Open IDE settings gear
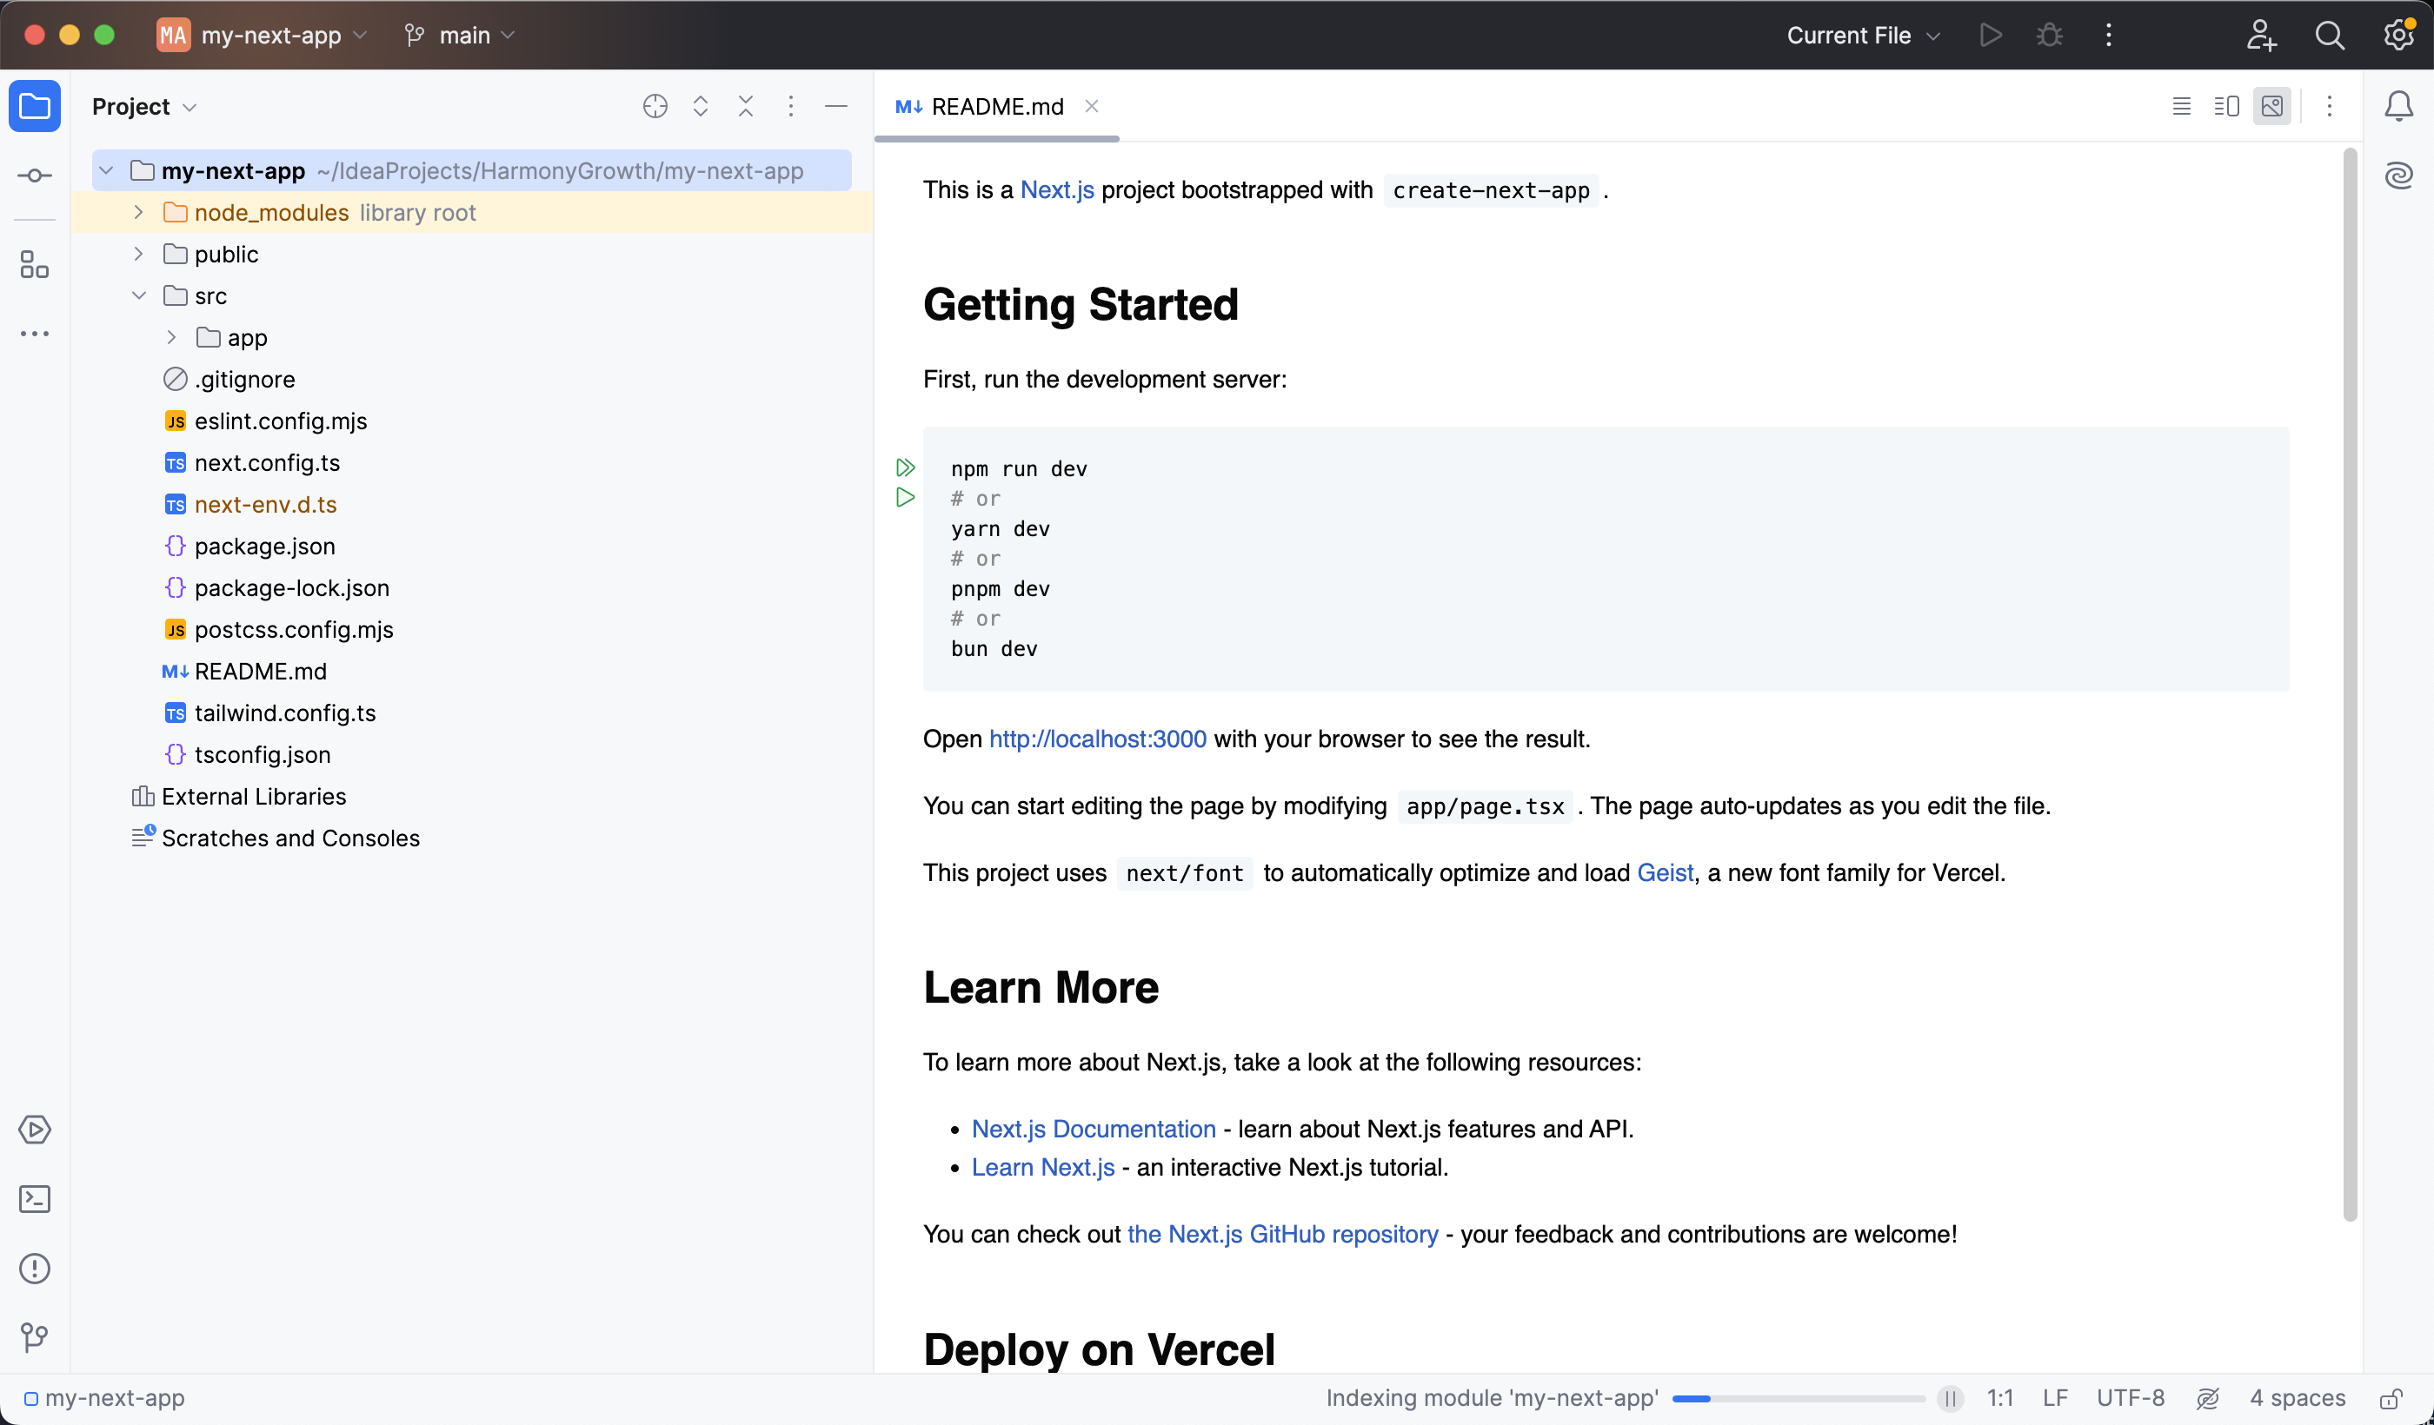 [x=2399, y=35]
